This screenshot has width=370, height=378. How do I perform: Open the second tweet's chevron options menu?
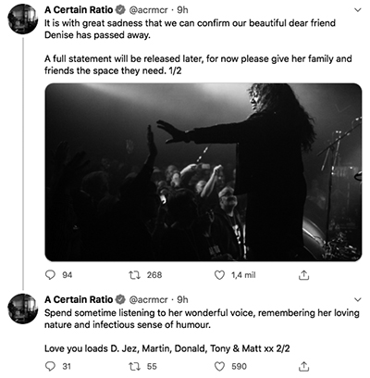(358, 299)
